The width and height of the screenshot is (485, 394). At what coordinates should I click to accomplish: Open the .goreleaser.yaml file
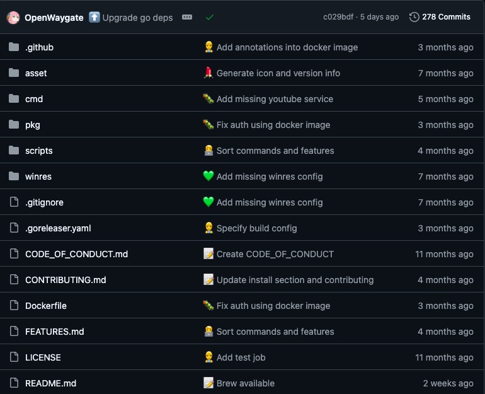point(58,228)
